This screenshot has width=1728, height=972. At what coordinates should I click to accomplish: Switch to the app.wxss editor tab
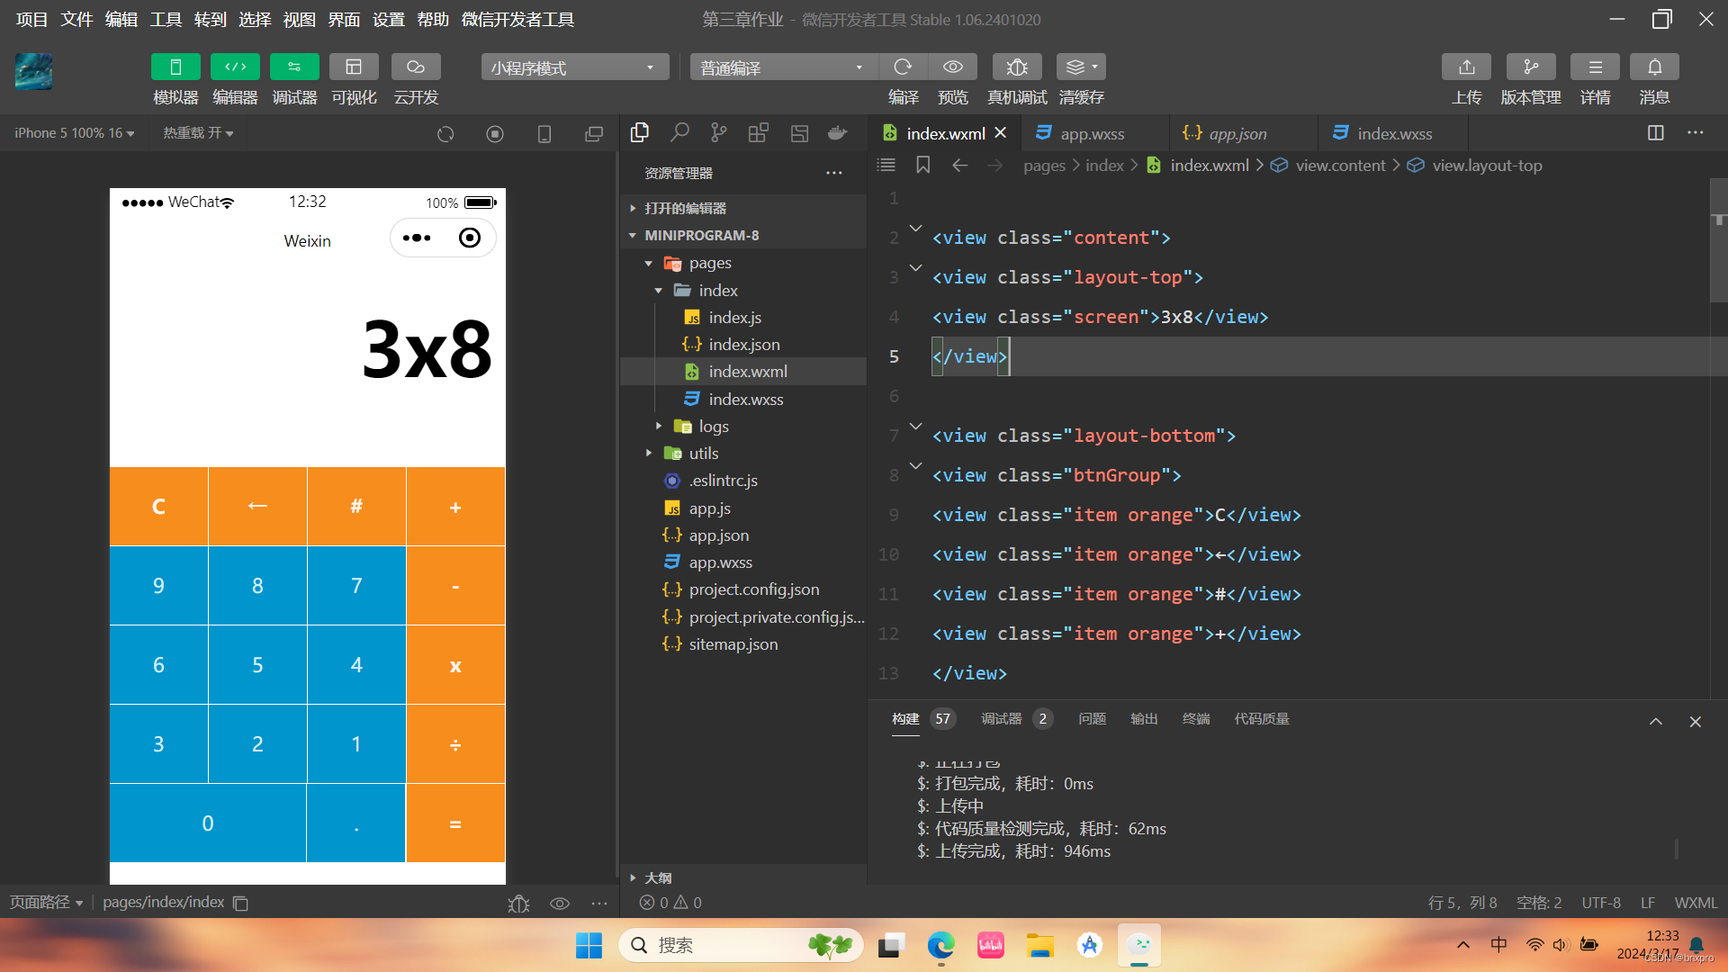coord(1092,133)
